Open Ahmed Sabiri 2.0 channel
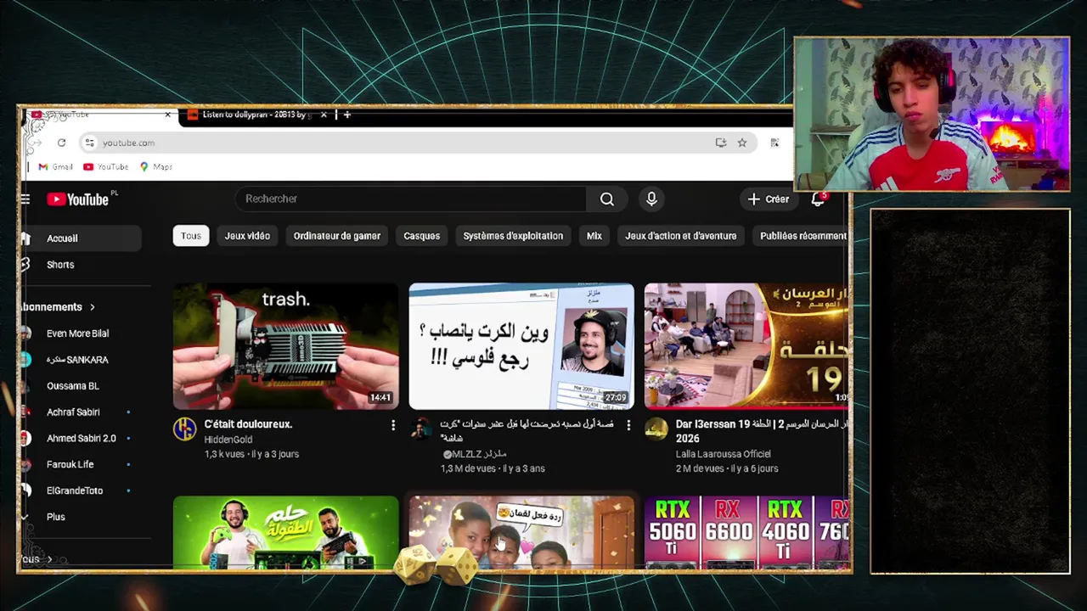 click(80, 439)
